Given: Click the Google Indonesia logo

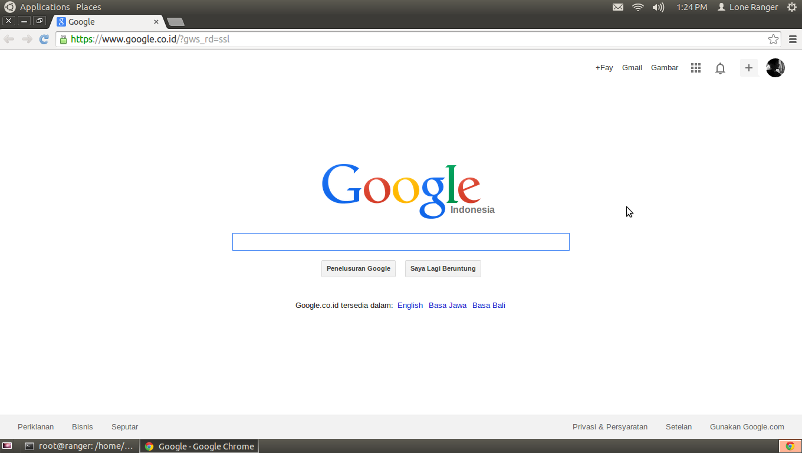Looking at the screenshot, I should pos(407,191).
